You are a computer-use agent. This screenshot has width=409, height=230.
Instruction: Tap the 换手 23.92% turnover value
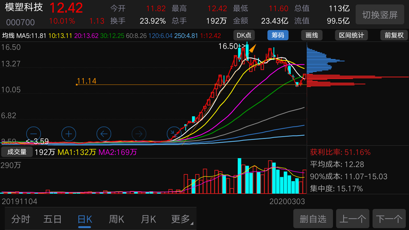point(153,21)
